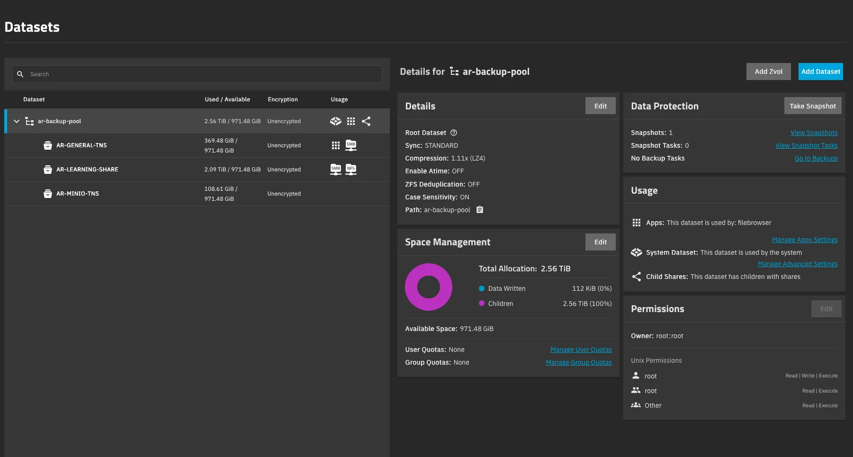Open the View Snapshots link
Screen dimensions: 853x457
tap(814, 133)
